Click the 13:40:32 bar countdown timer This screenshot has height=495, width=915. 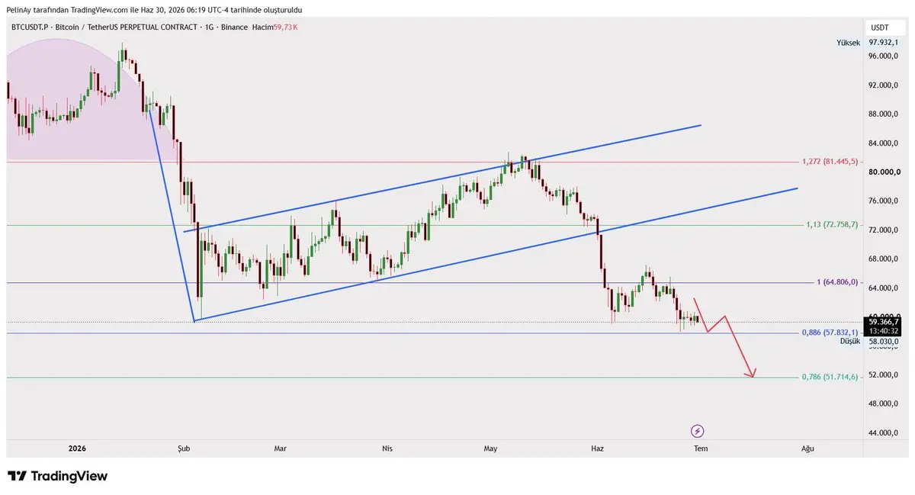click(884, 331)
